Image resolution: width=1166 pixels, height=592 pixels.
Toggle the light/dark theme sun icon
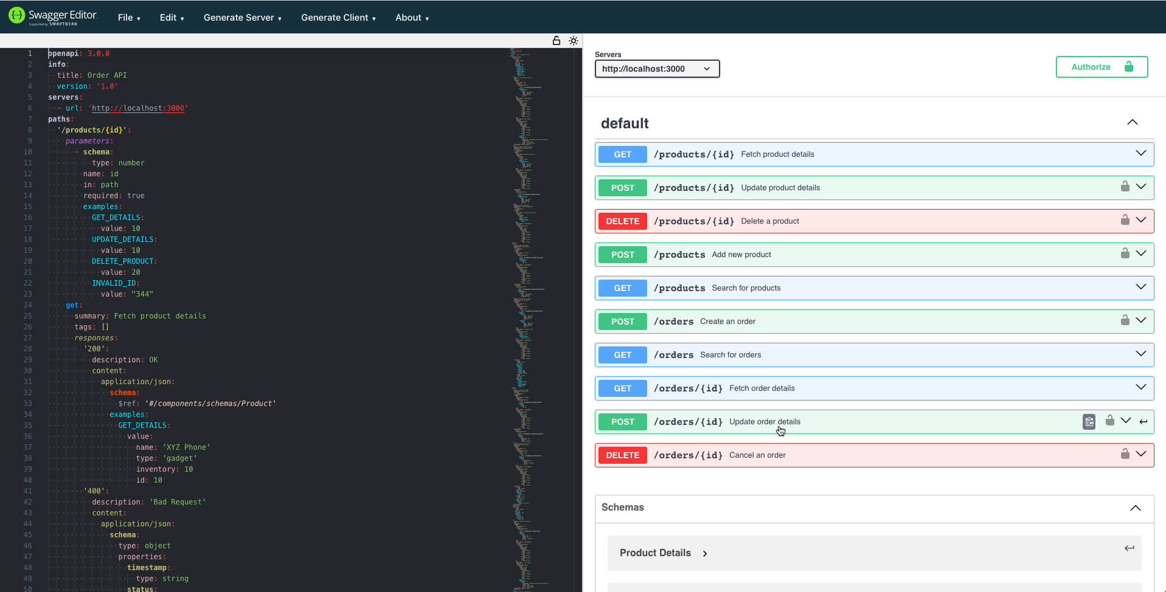pyautogui.click(x=573, y=41)
